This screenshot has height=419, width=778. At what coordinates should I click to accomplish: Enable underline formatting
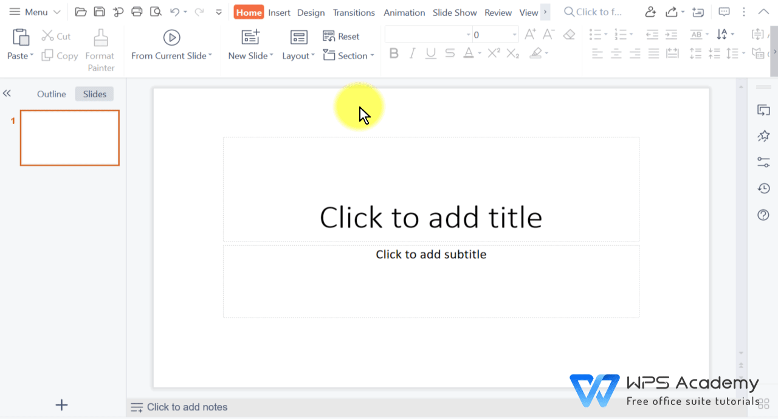point(431,54)
